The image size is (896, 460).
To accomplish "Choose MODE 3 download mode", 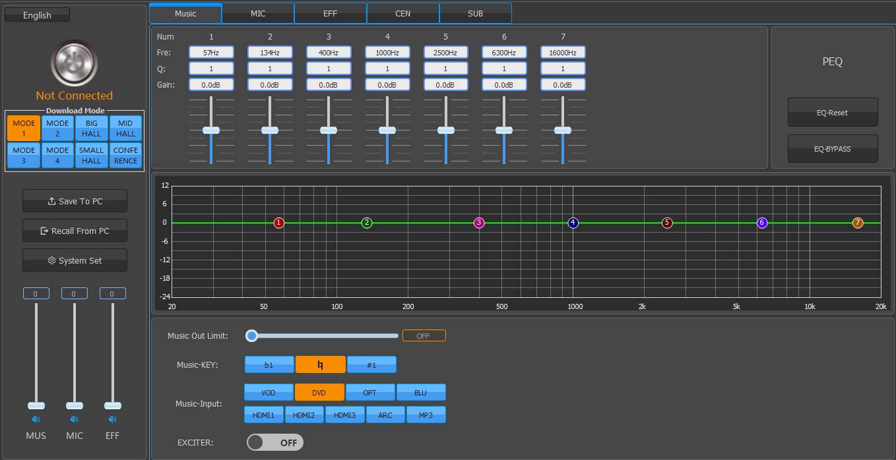I will (x=24, y=155).
